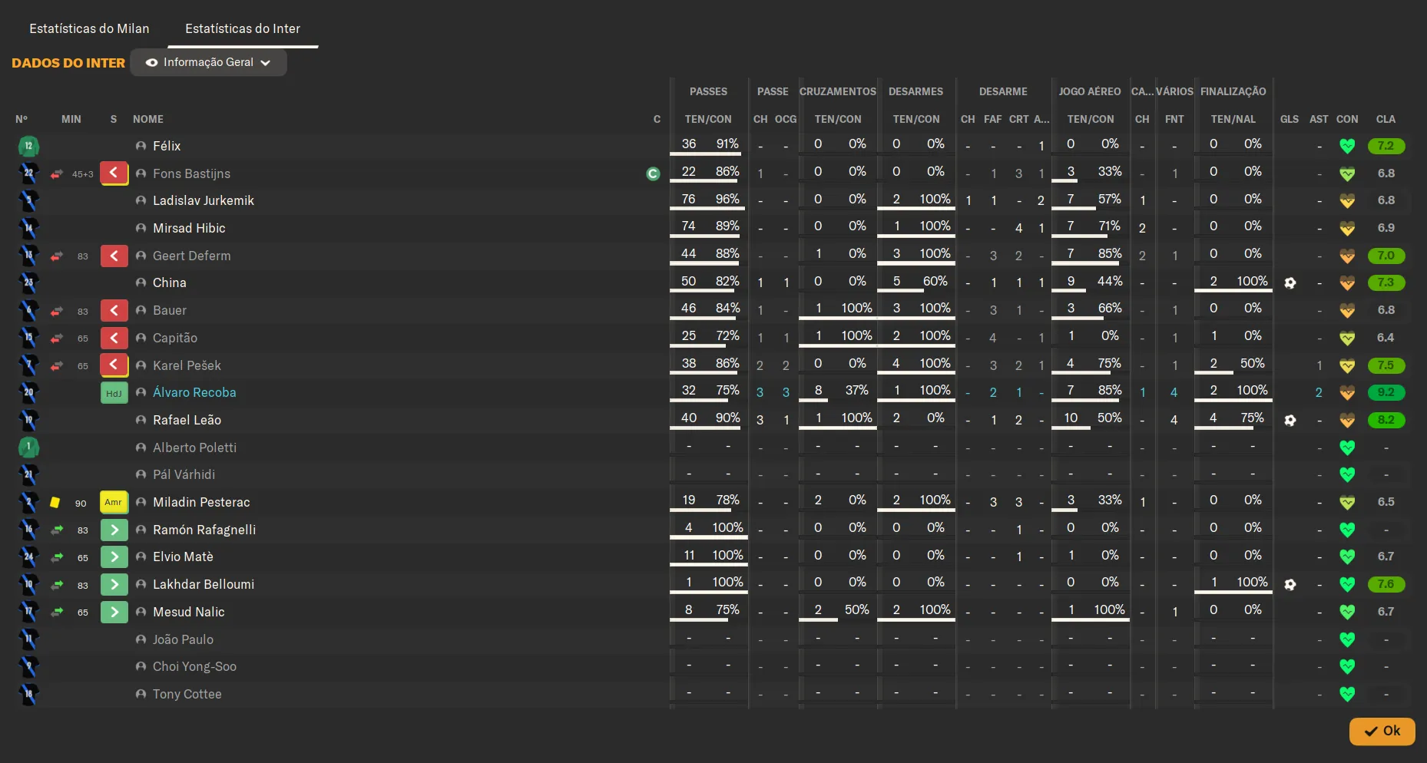Open Ladislav Jurkemik player profile
1427x763 pixels.
pos(204,200)
